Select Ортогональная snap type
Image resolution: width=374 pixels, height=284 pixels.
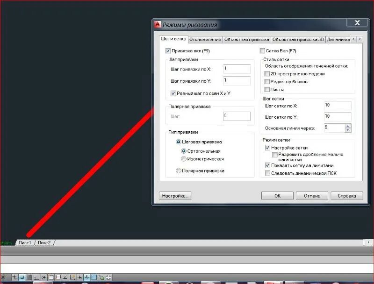[x=184, y=151]
